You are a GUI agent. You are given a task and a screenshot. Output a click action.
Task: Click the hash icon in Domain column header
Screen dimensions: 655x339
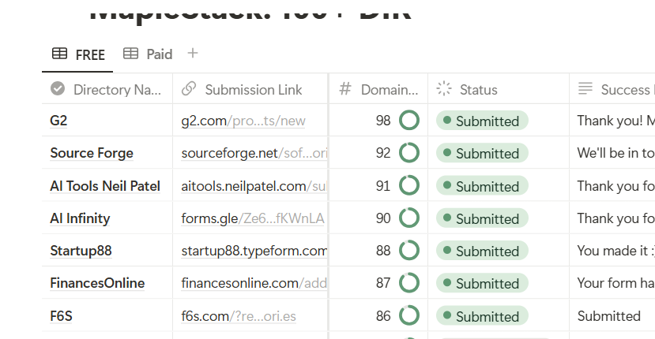point(344,89)
